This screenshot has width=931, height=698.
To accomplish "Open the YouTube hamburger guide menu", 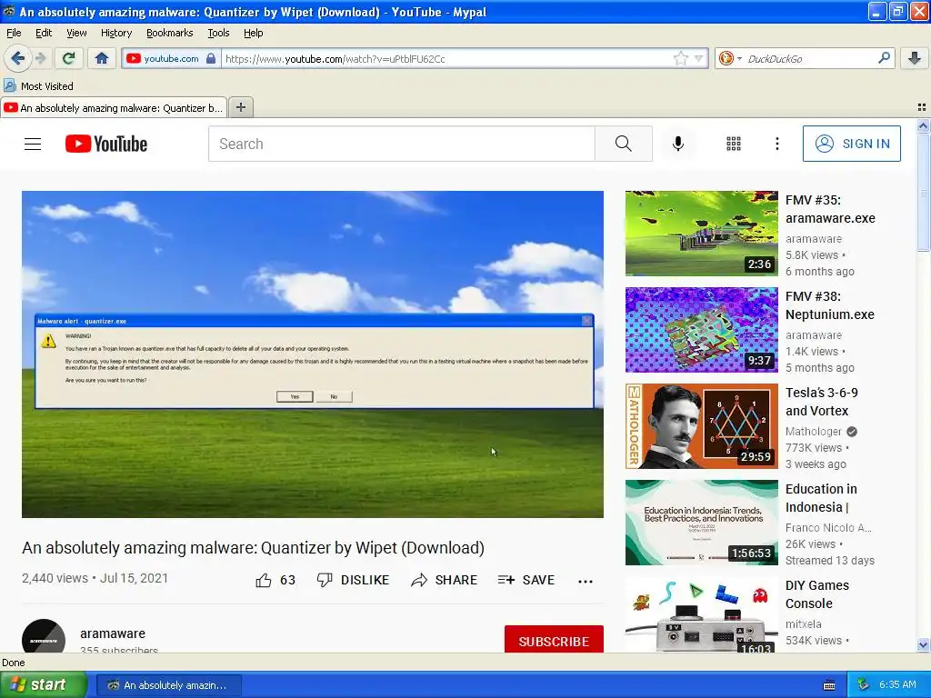I will [33, 144].
